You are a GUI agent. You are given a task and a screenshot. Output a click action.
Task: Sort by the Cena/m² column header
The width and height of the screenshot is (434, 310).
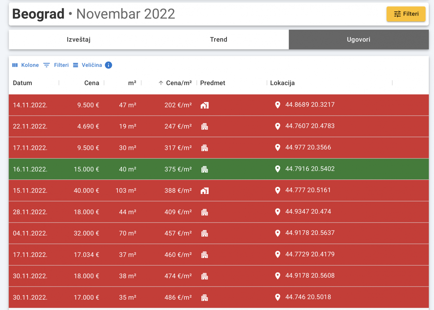tap(179, 83)
